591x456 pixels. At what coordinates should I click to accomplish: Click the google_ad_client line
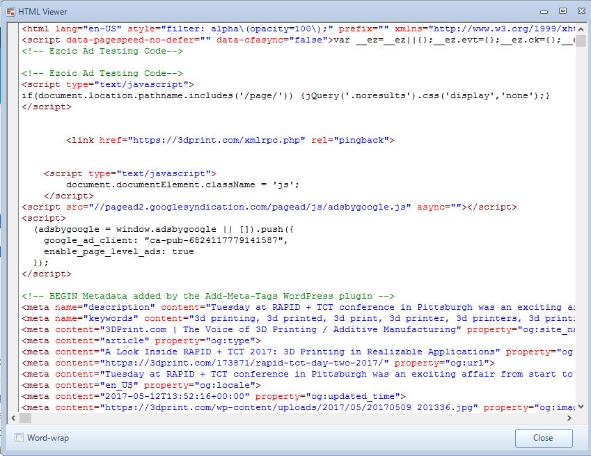166,240
